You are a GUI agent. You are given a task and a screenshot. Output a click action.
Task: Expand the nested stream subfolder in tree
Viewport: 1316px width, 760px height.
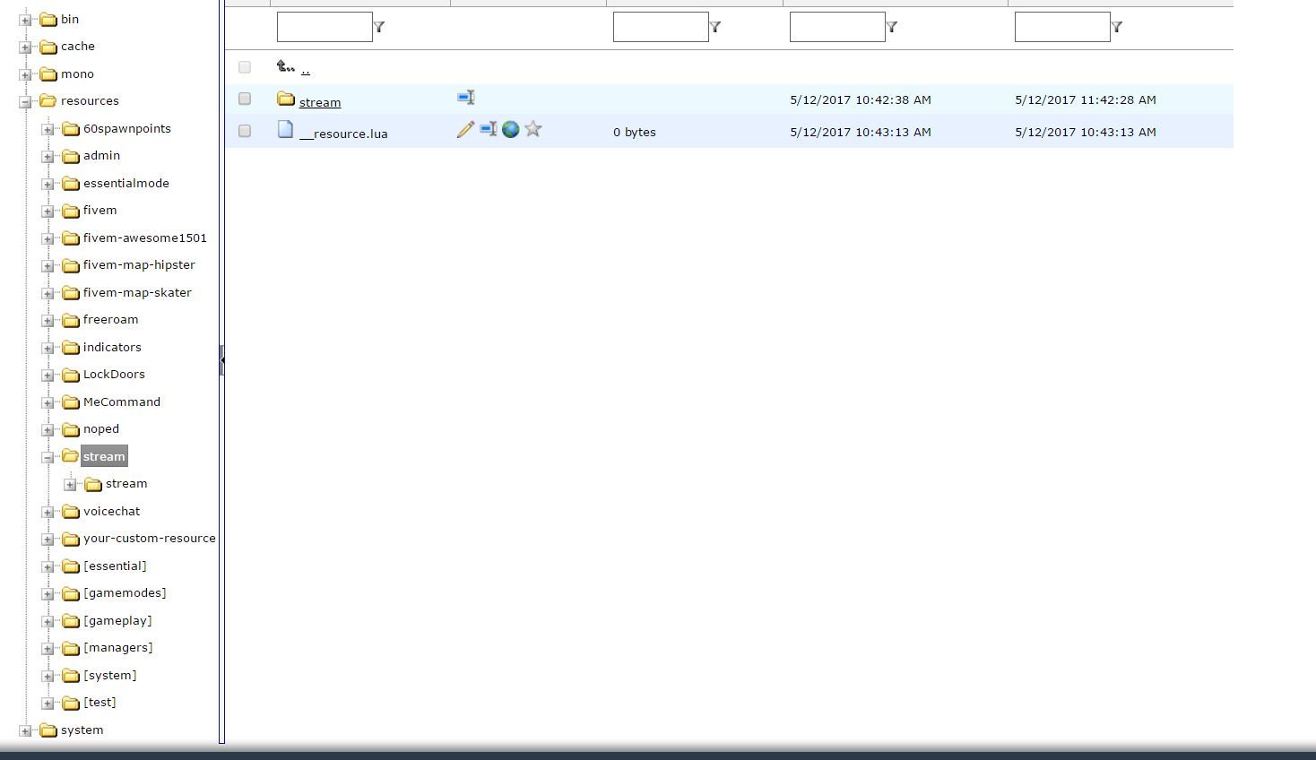click(x=70, y=485)
